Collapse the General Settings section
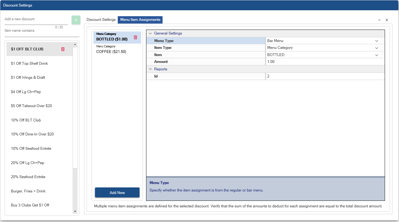 point(150,33)
